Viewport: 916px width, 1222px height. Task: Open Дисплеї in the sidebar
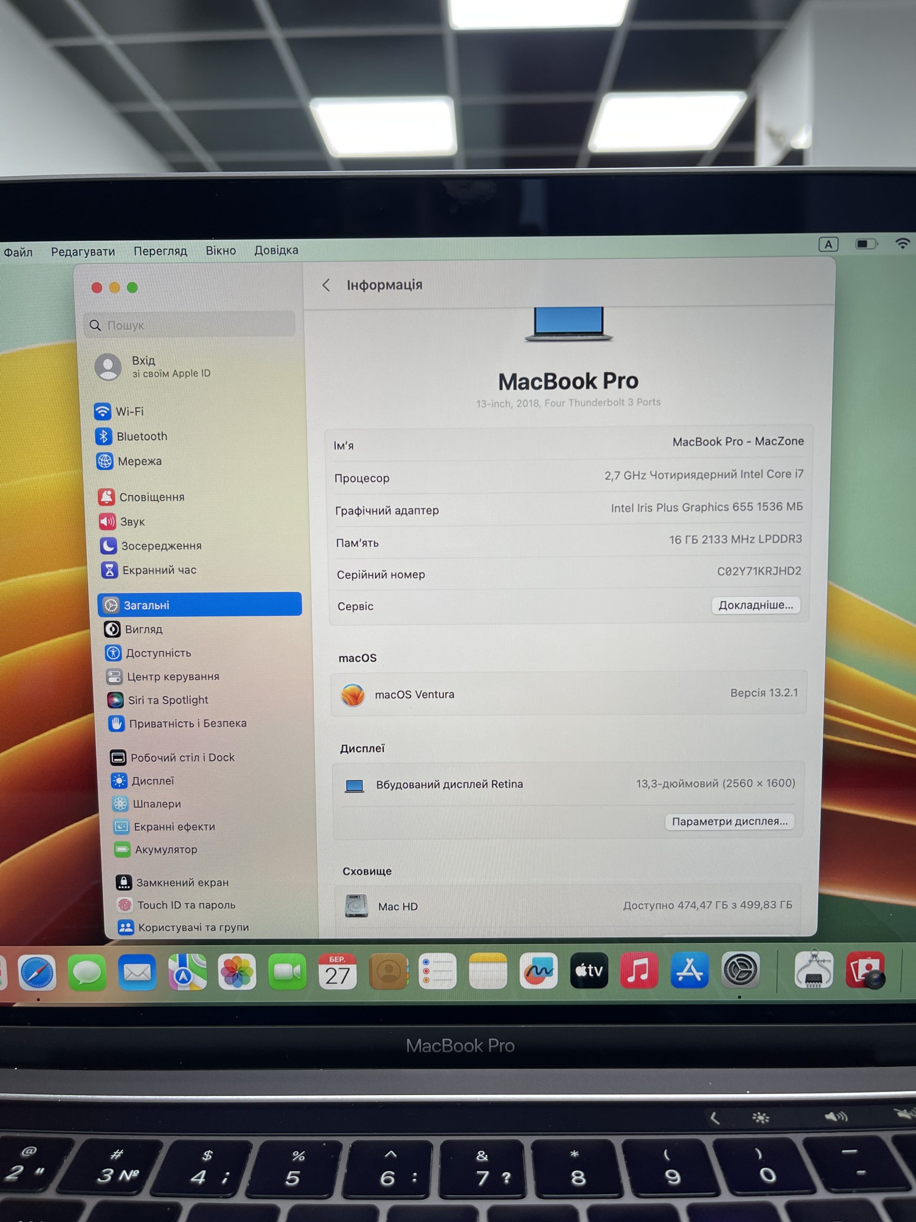(142, 780)
